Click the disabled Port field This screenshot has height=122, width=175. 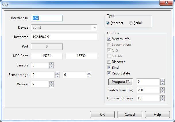coord(47,46)
